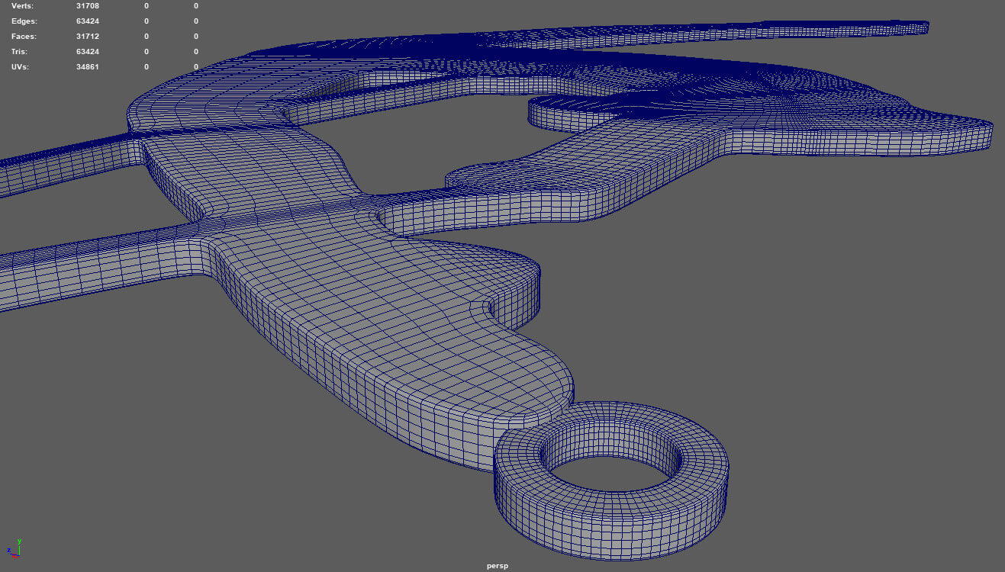Click the XYZ axis orientation gizmo
The height and width of the screenshot is (572, 1005).
tap(14, 550)
